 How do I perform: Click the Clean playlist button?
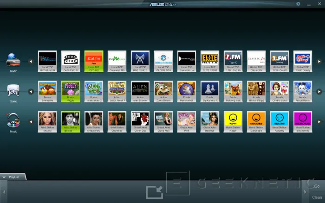tap(317, 197)
